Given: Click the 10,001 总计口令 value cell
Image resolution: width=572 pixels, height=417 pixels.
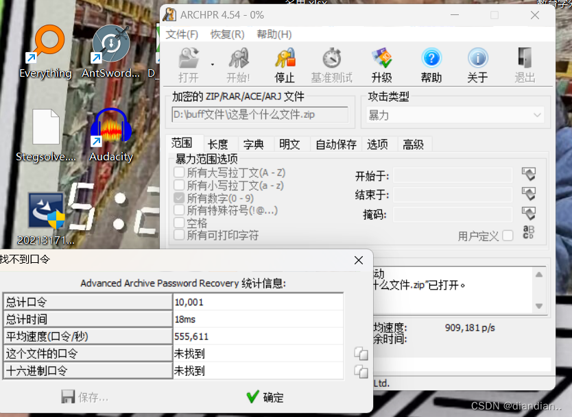Looking at the screenshot, I should pyautogui.click(x=259, y=302).
